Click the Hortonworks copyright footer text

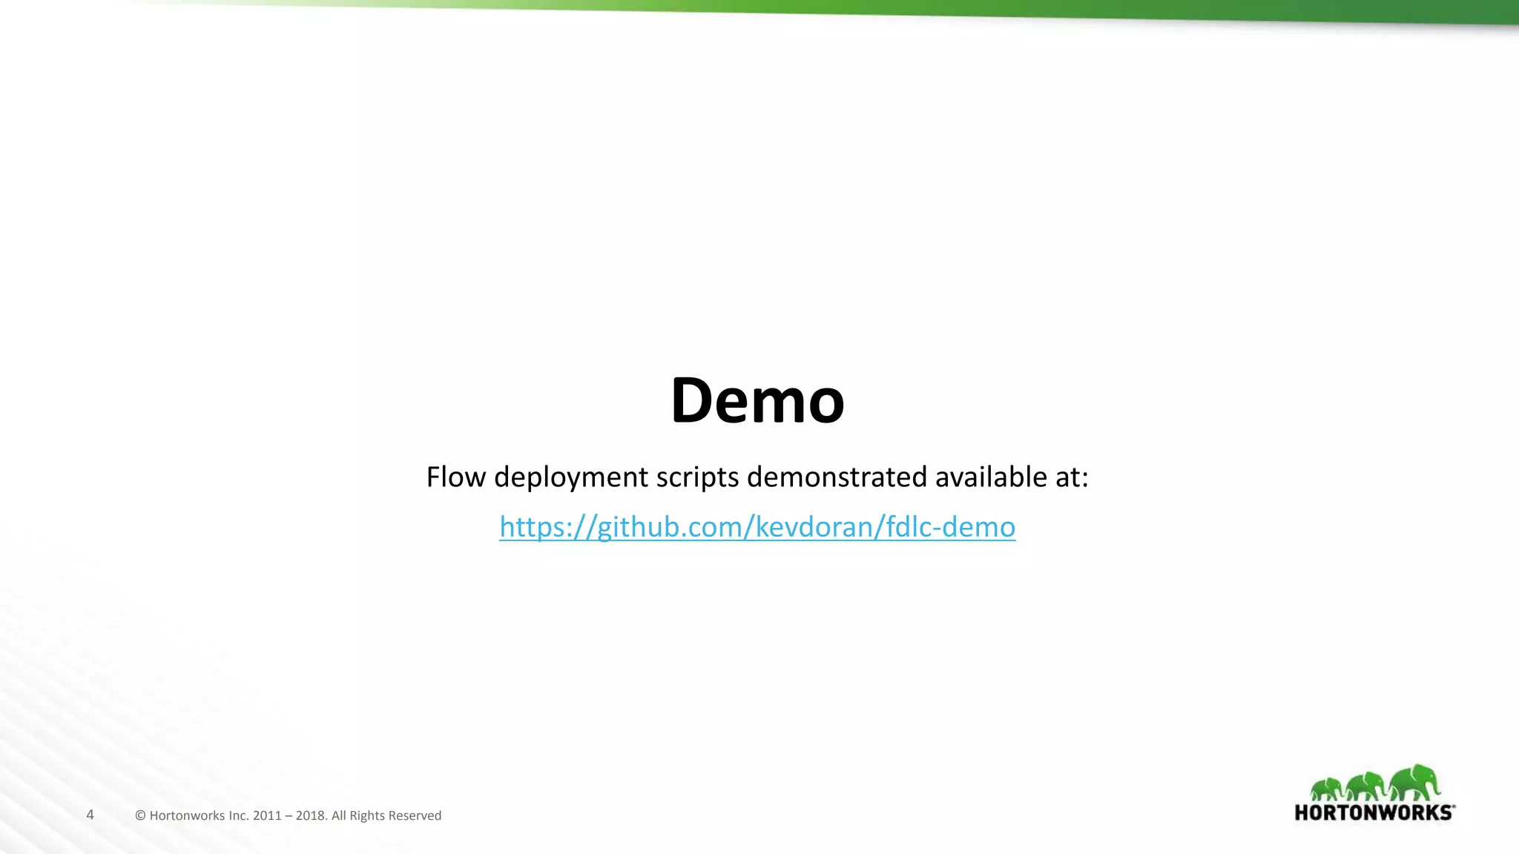pos(288,815)
